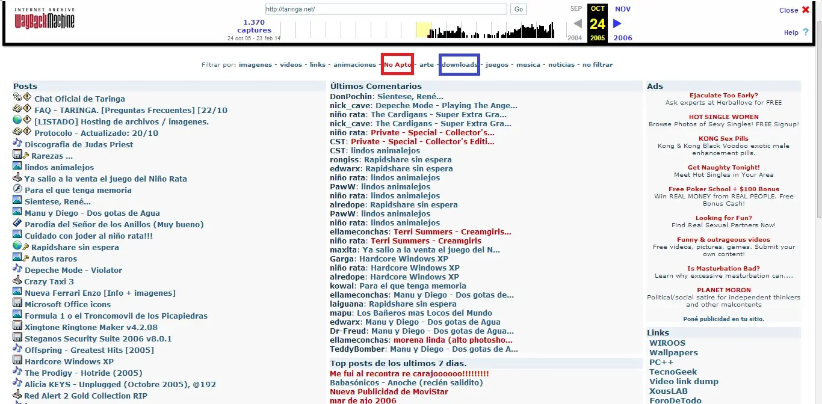This screenshot has height=404, width=822.
Task: Click the music icon beside The Prodigy - Hotride
Action: (17, 372)
